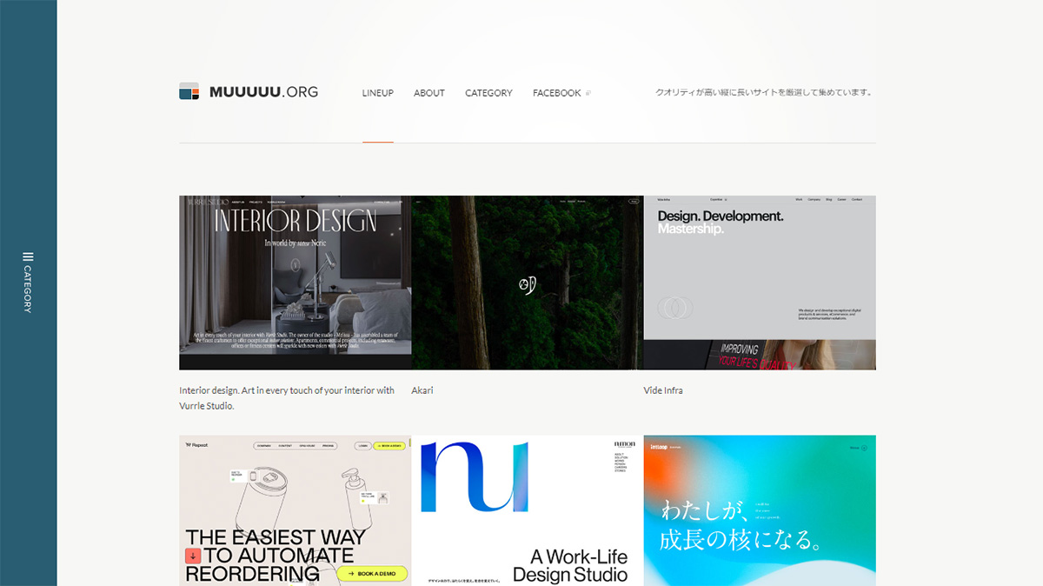This screenshot has height=586, width=1043.
Task: Open the Design Development Mastership thumbnail
Action: point(759,280)
